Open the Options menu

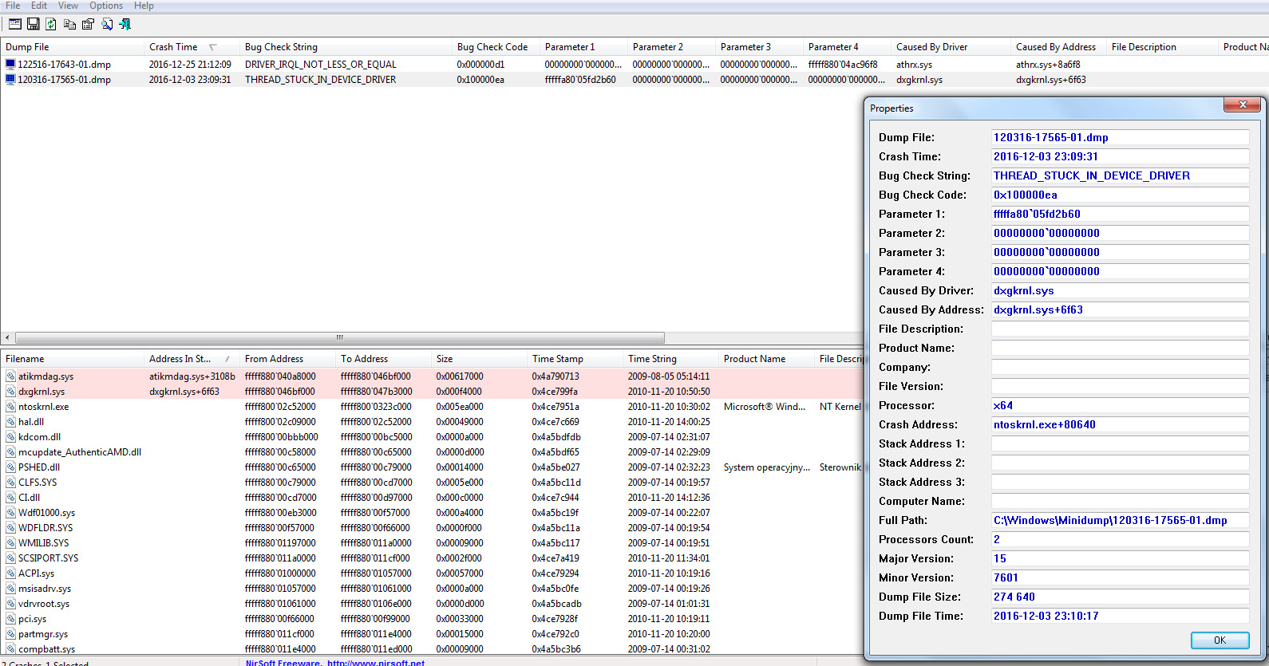point(106,6)
